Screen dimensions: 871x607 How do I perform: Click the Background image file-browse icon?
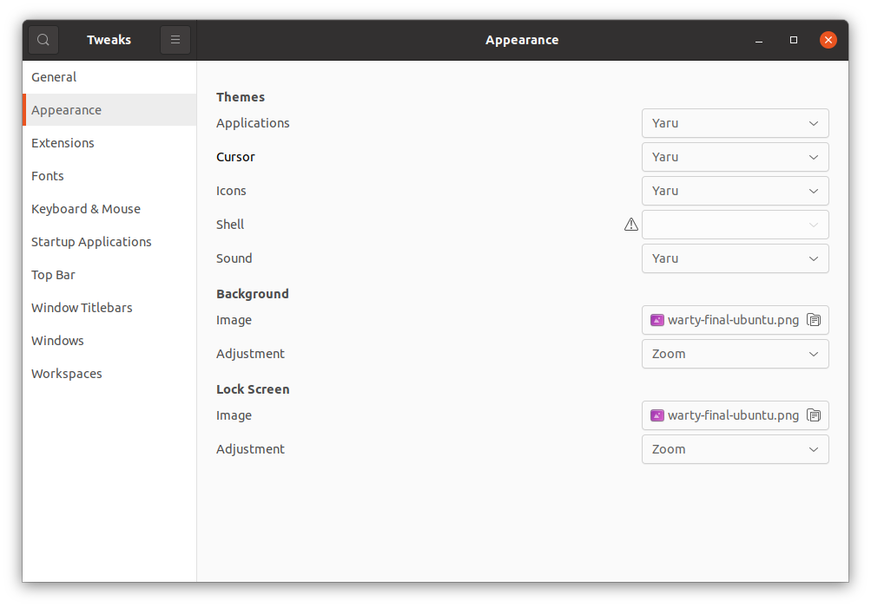pos(814,320)
